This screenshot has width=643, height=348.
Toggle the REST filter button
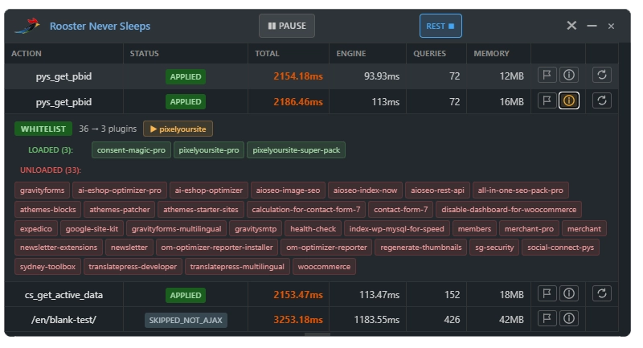coord(440,26)
